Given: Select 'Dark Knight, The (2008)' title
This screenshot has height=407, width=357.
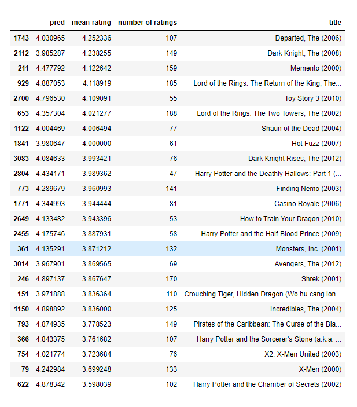Looking at the screenshot, I should point(304,53).
